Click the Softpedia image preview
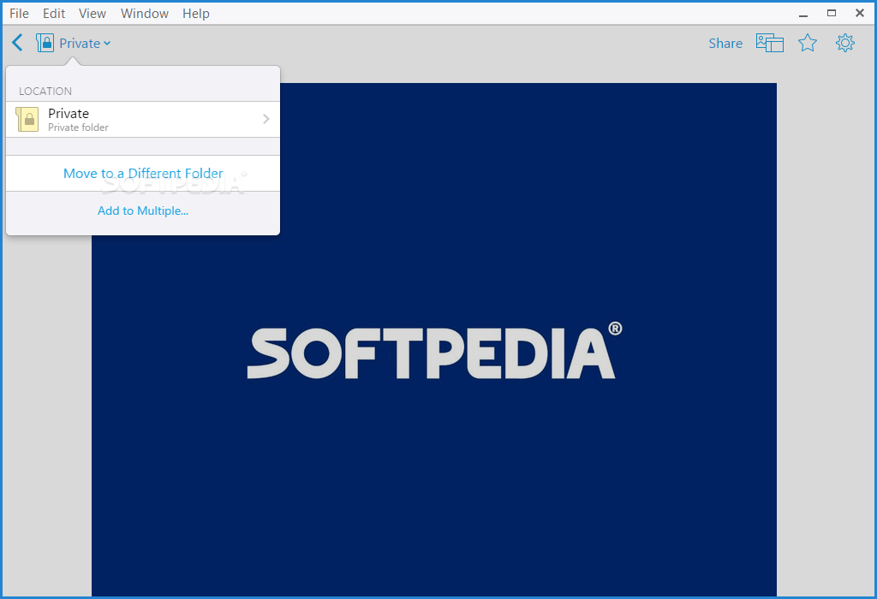The height and width of the screenshot is (599, 877). 434,340
